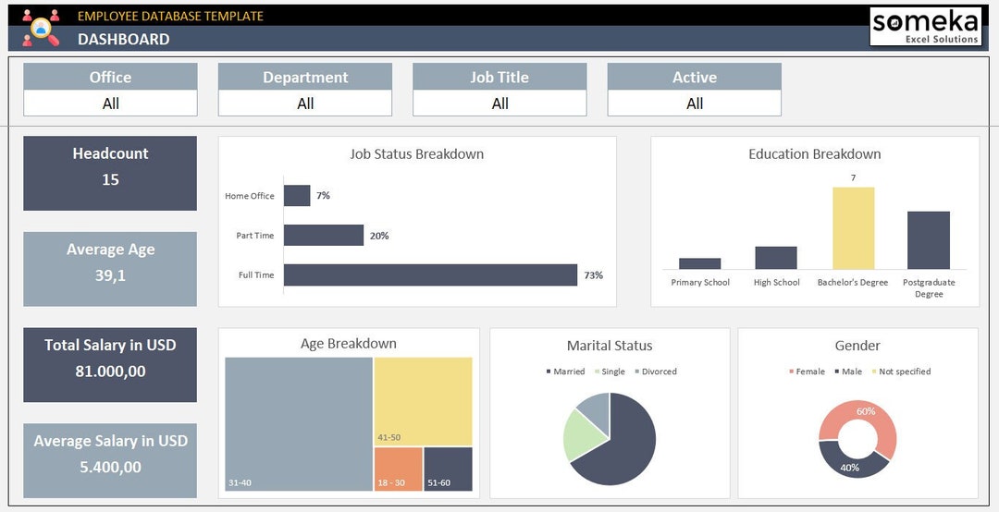999x512 pixels.
Task: Select the Headcount summary card
Action: coord(110,173)
